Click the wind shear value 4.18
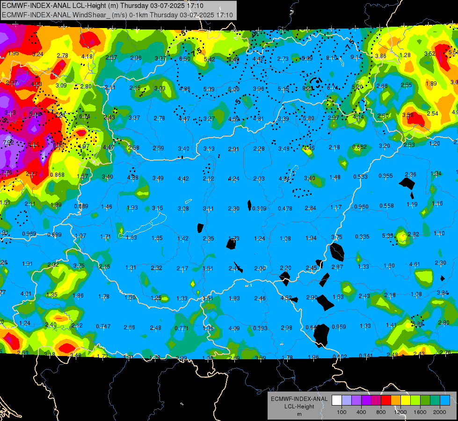Image resolution: width=458 pixels, height=421 pixels. tap(87, 57)
